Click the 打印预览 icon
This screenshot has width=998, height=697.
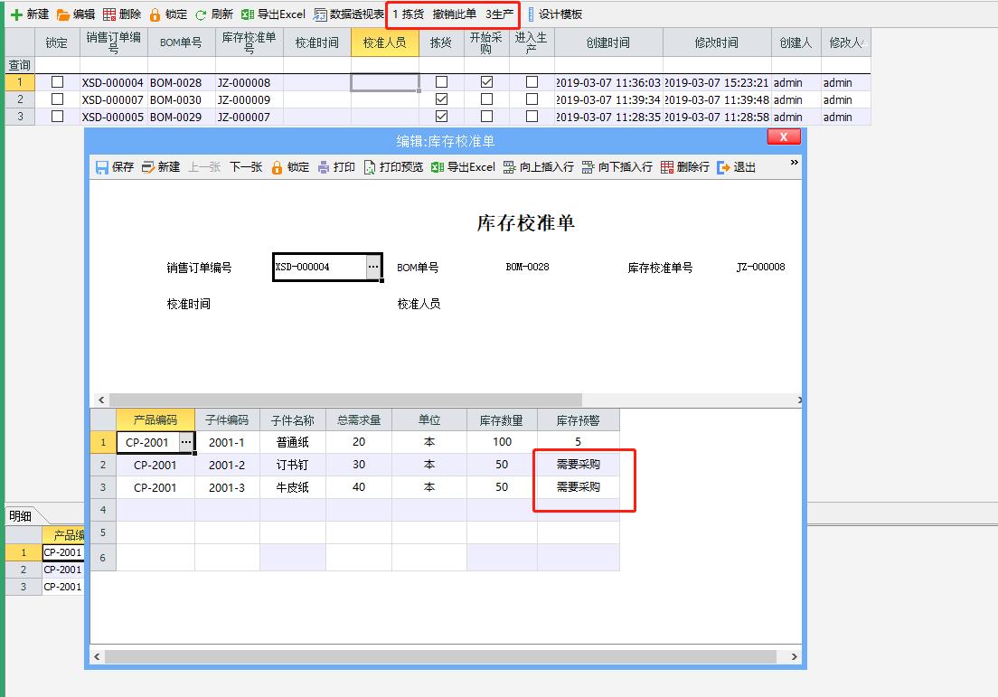pos(369,167)
